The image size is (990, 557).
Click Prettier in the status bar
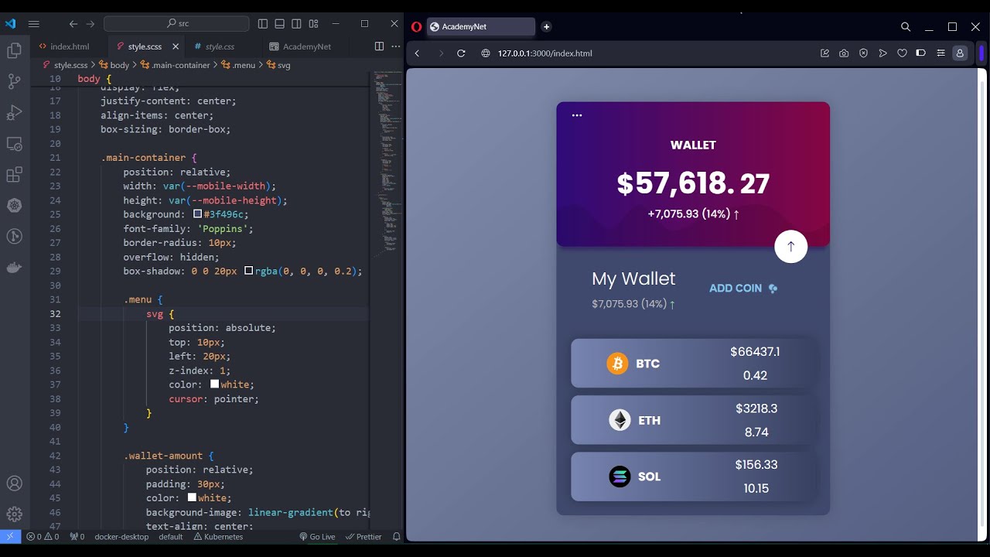coord(364,536)
